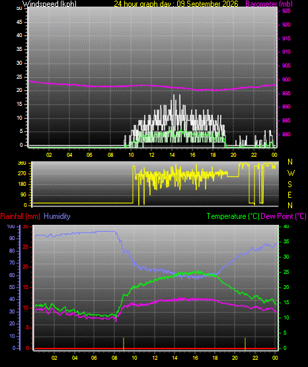
Task: Click the yellow marker near hour 09
Action: click(x=124, y=344)
